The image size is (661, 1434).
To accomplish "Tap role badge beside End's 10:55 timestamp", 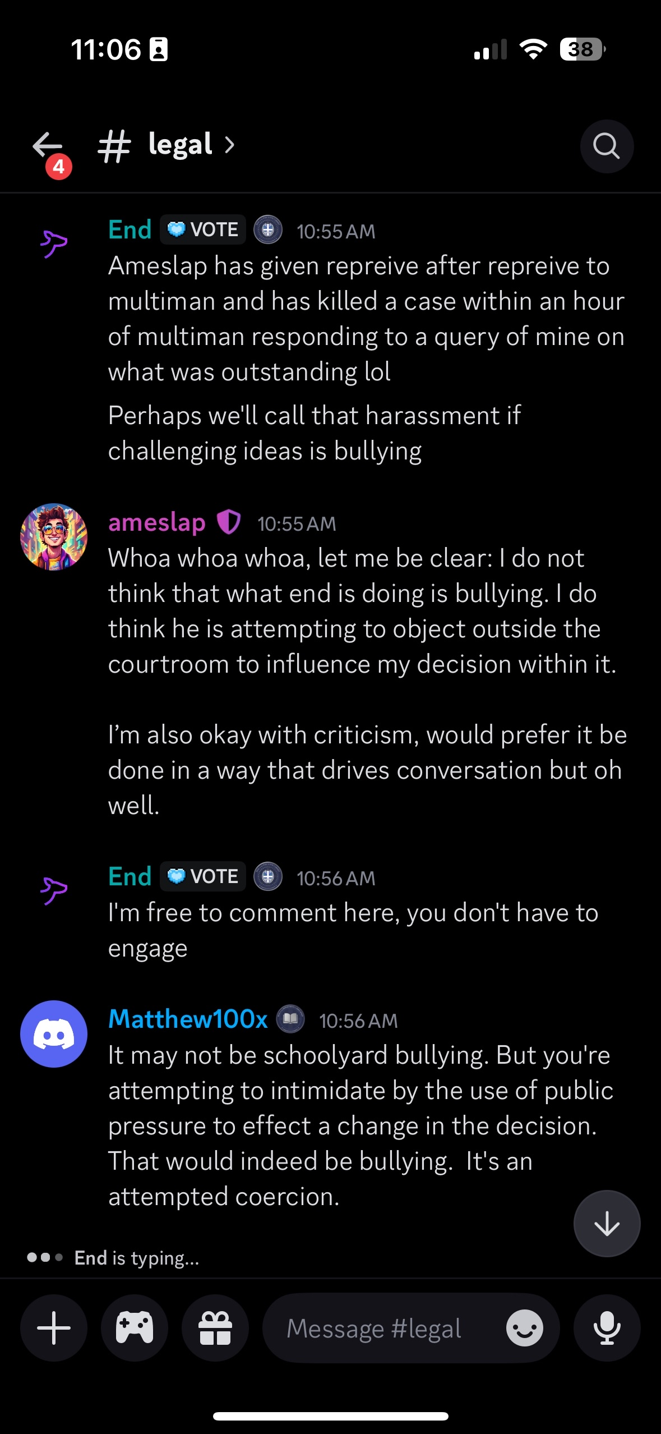I will pyautogui.click(x=268, y=230).
